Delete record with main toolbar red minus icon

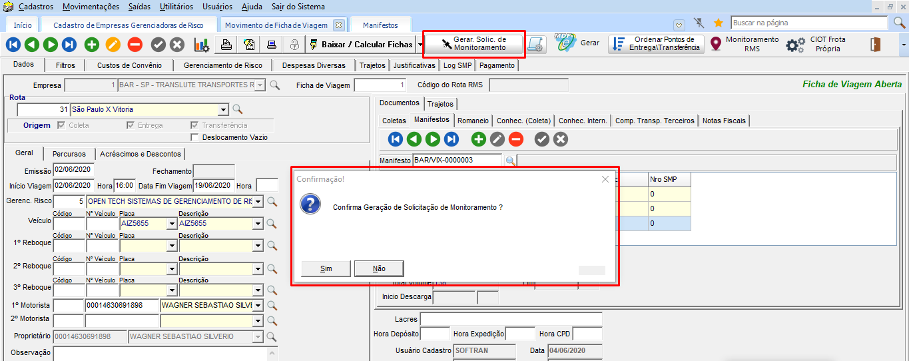click(135, 45)
